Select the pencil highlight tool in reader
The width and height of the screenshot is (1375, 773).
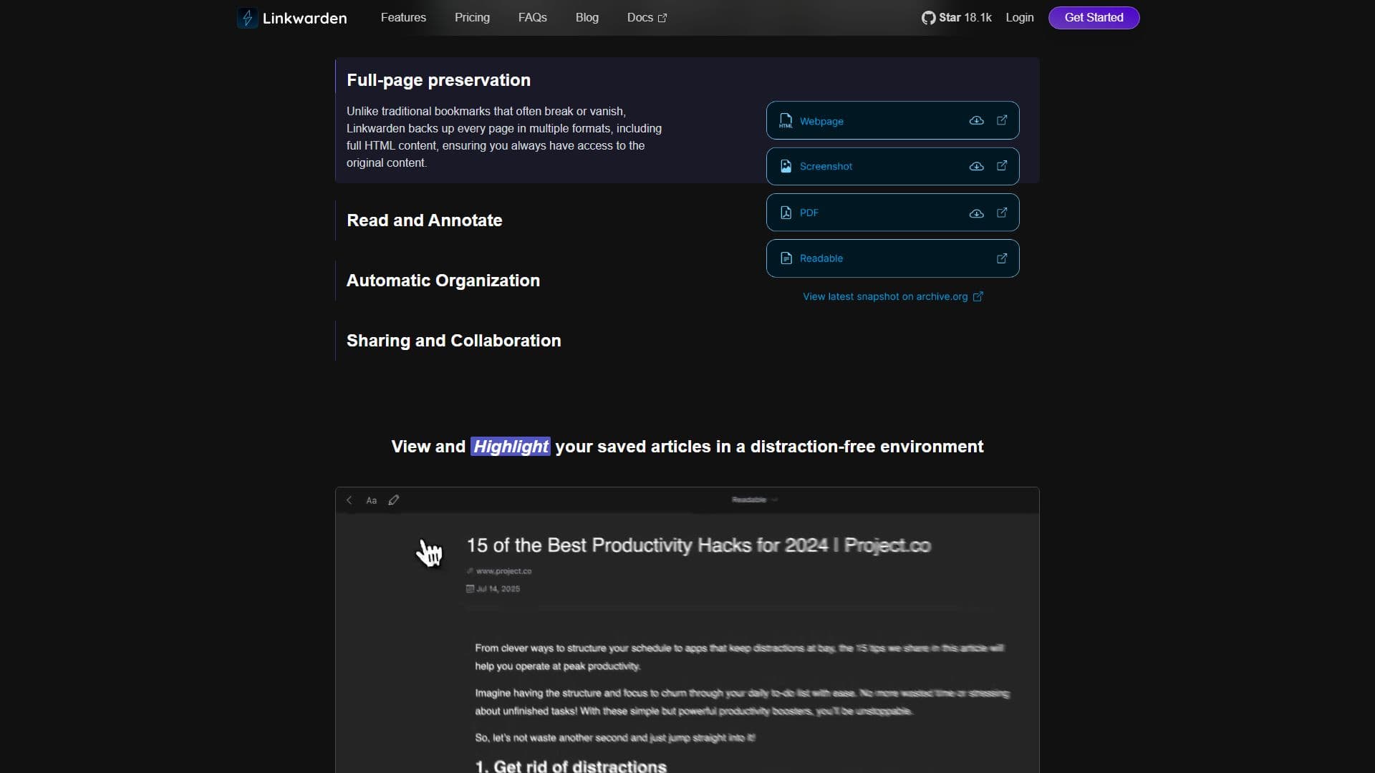coord(393,500)
